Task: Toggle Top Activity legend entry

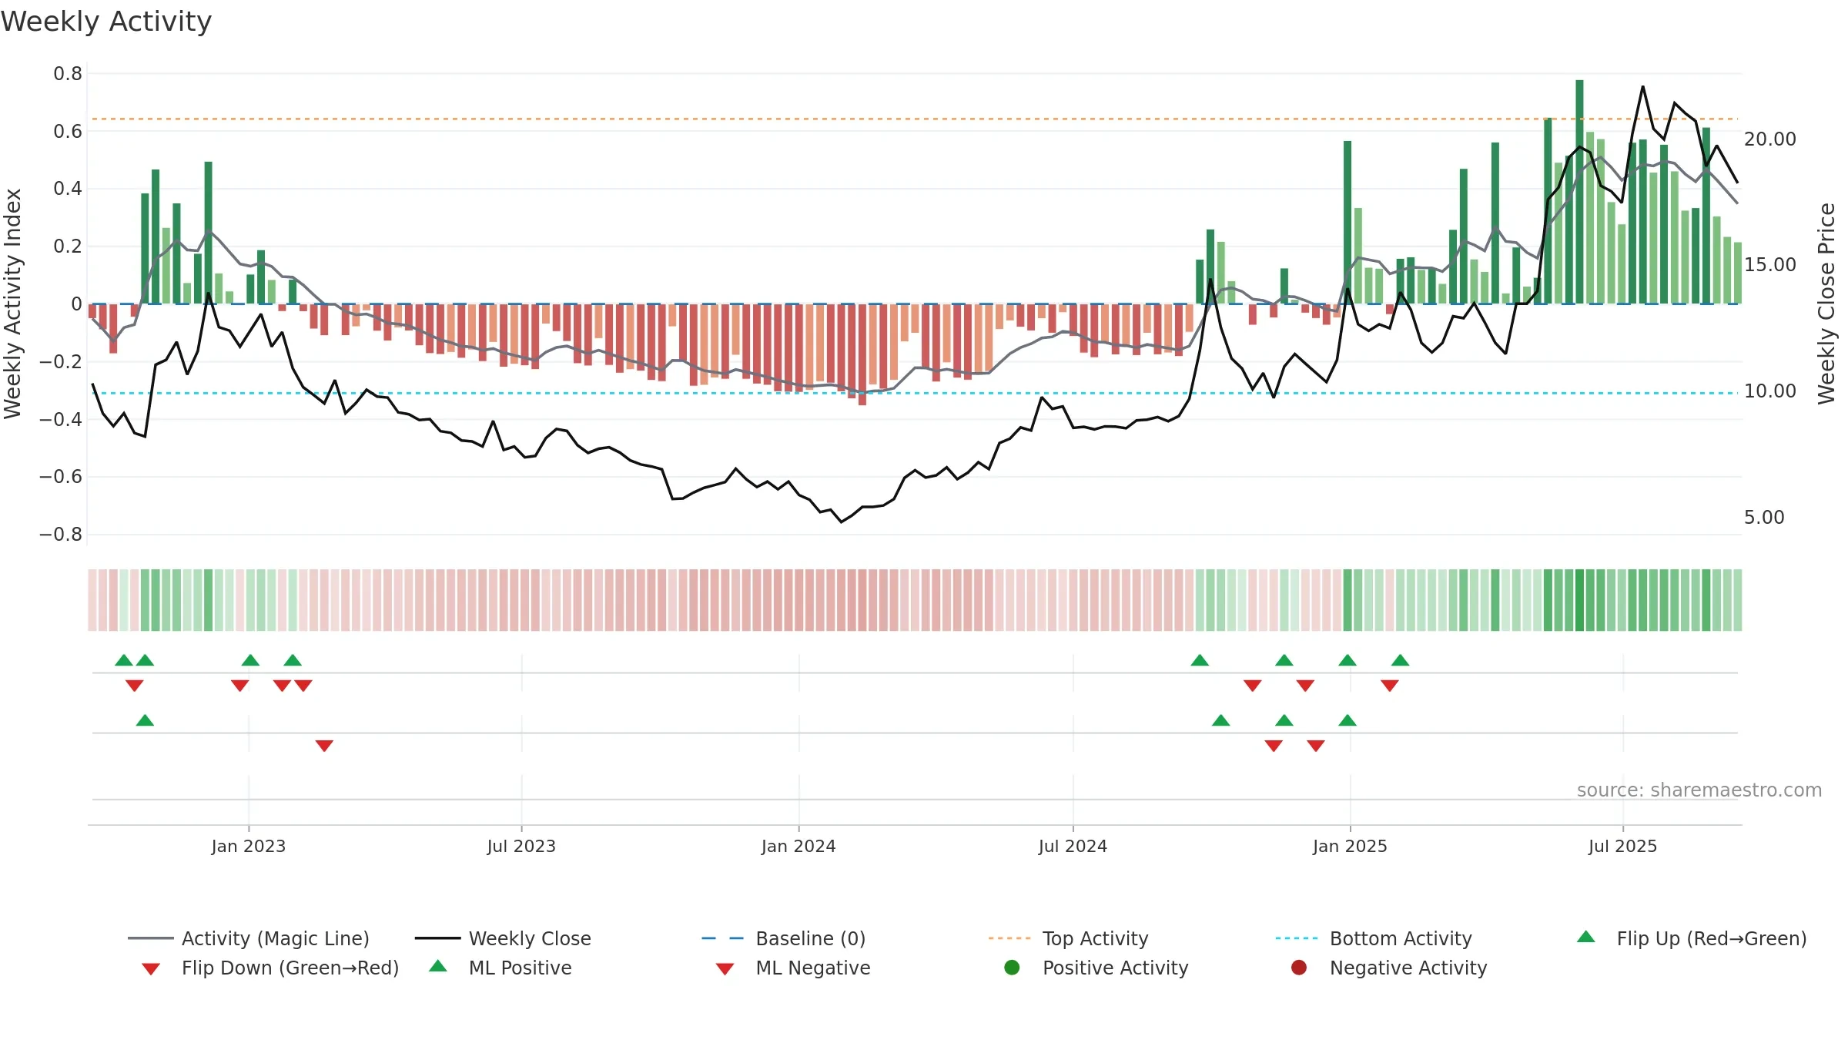Action: point(1068,938)
